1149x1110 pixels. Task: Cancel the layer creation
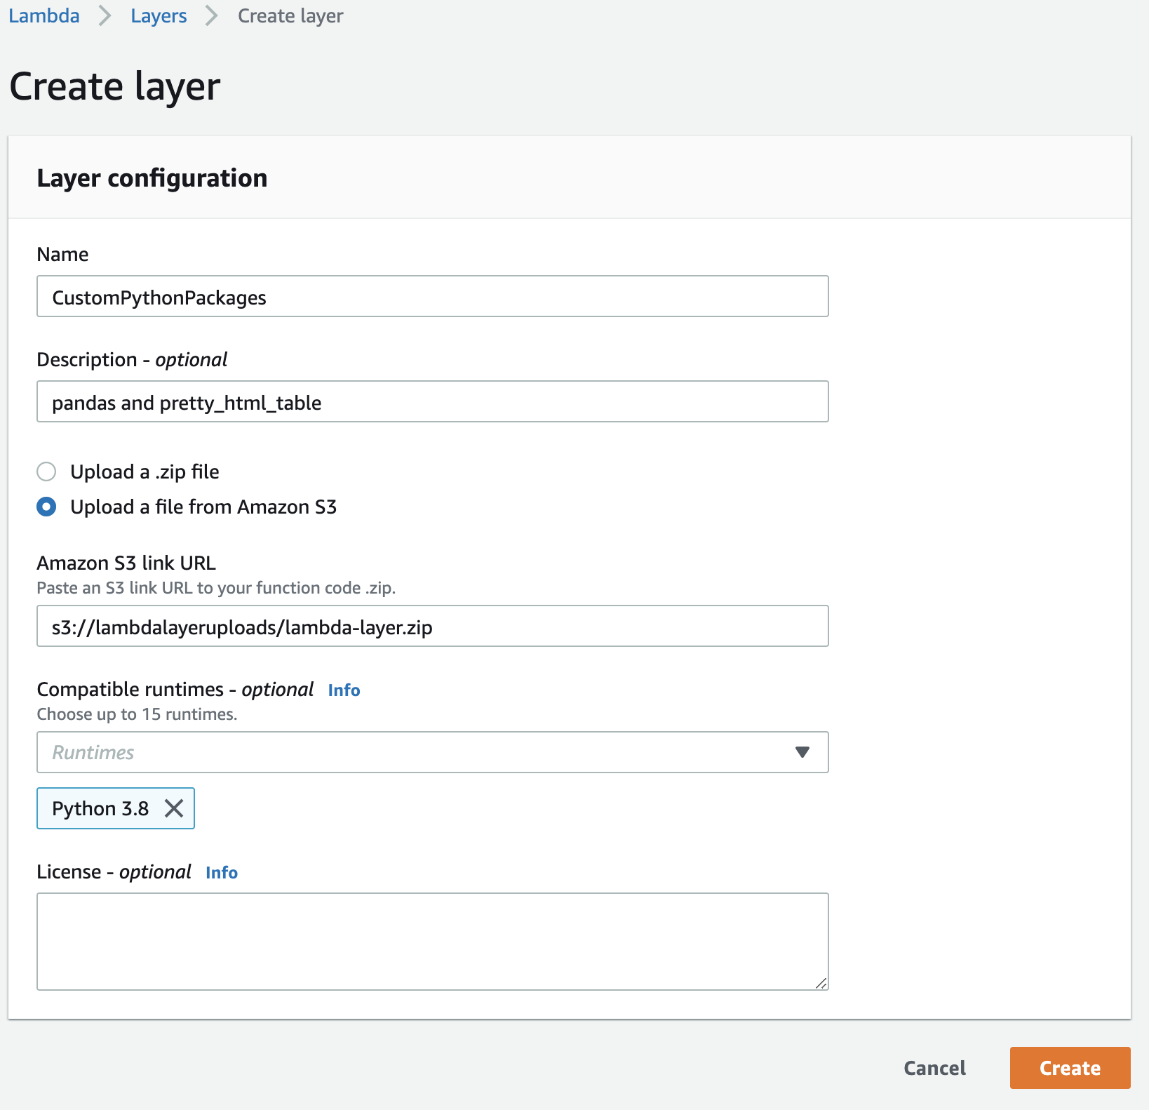[934, 1068]
